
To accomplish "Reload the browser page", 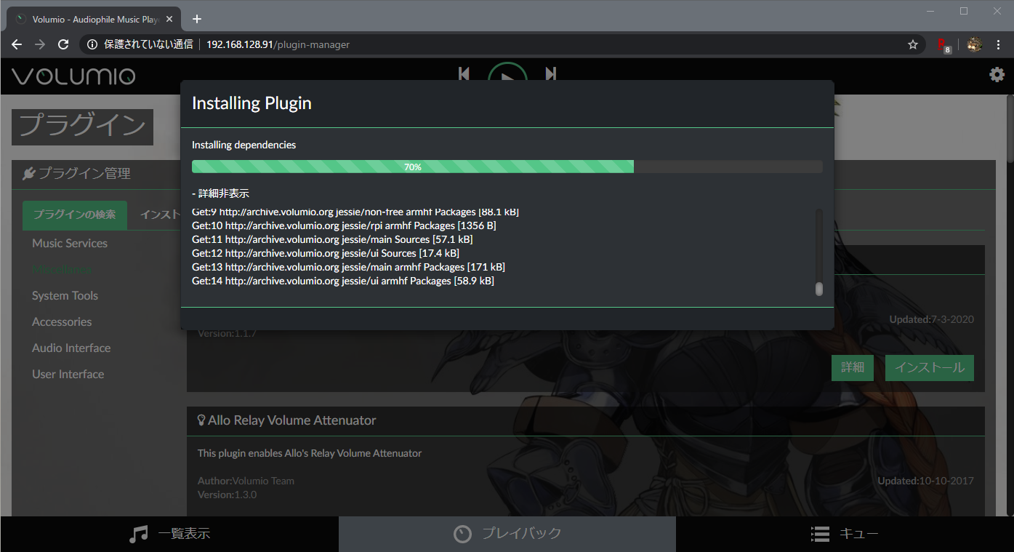I will pos(63,44).
